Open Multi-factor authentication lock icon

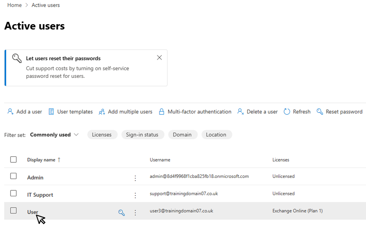[x=162, y=112]
